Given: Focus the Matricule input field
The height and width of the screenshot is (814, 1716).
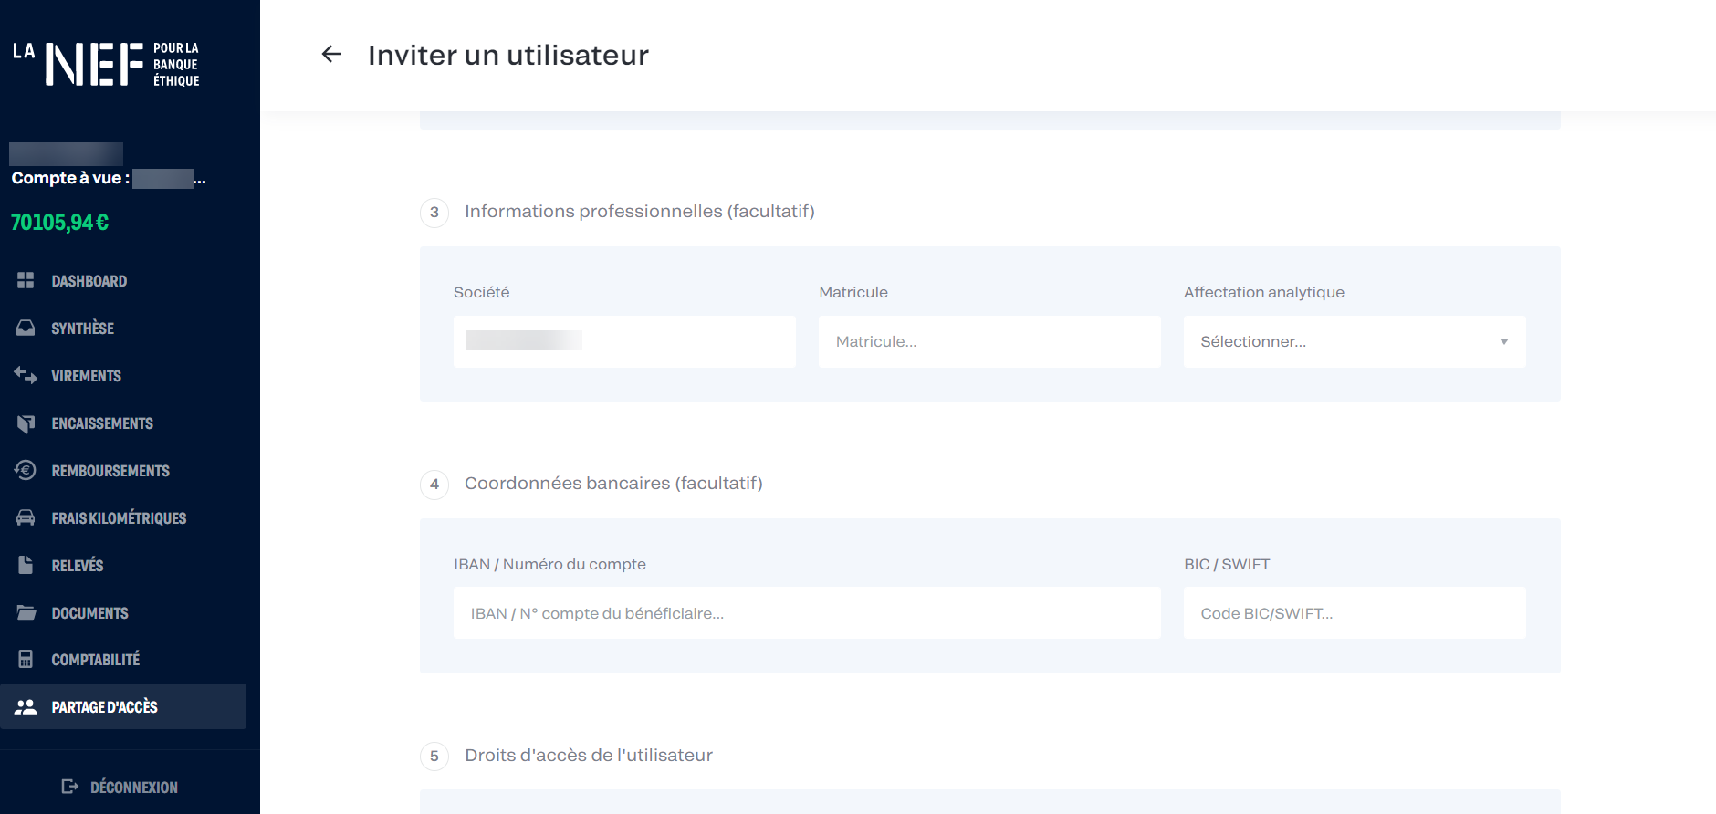Looking at the screenshot, I should pyautogui.click(x=989, y=341).
